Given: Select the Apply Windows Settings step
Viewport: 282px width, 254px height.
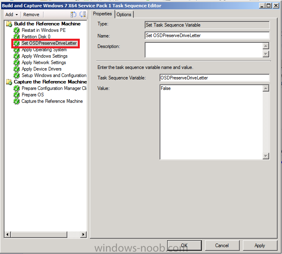Looking at the screenshot, I should pyautogui.click(x=44, y=56).
